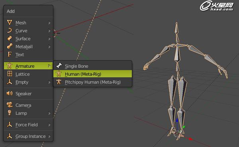
Task: Add a Lattice object
Action: point(28,74)
